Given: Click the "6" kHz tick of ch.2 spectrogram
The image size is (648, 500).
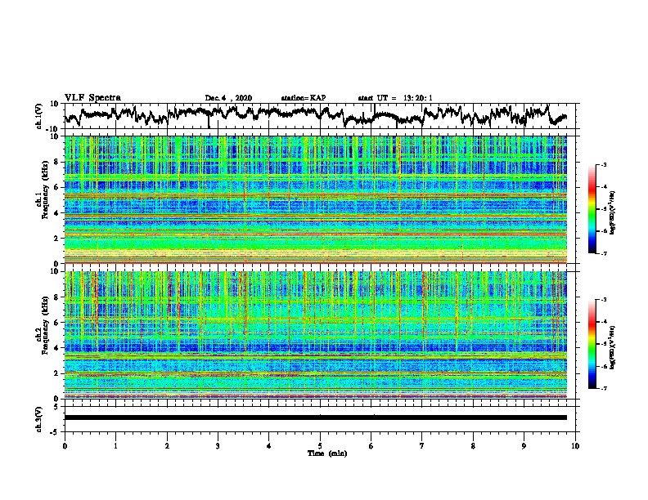Looking at the screenshot, I should coord(58,323).
